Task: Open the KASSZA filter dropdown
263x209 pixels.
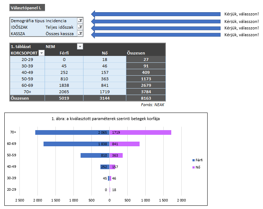Action: [80, 34]
